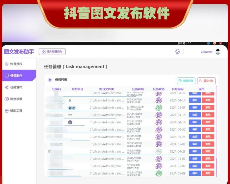230x184 pixels.
Task: Click grid icon inside 进入管理后台 button
Action: 44,51
